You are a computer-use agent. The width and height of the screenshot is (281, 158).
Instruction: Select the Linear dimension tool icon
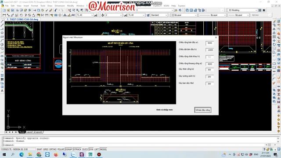point(4,15)
